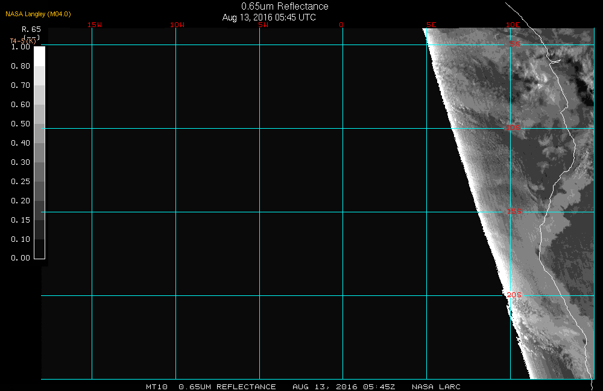Screen dimensions: 603x391
Task: Click the 10E longitude label
Action: [513, 25]
